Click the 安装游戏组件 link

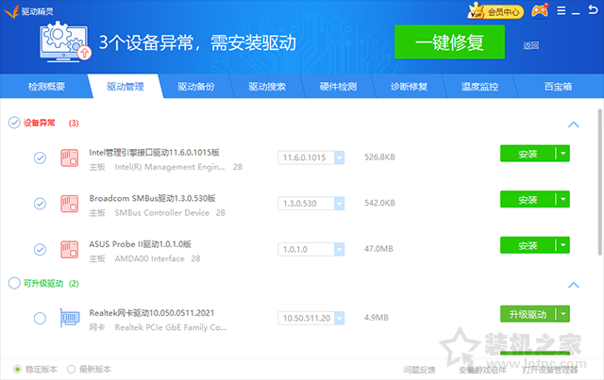pos(482,370)
